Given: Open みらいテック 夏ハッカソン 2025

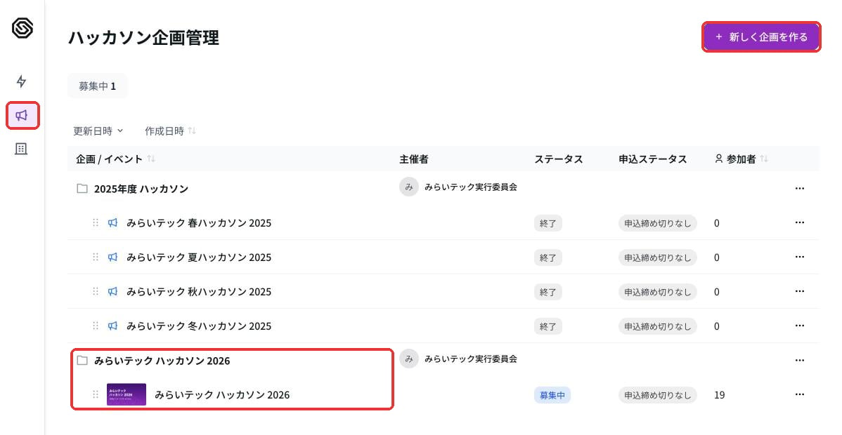Looking at the screenshot, I should click(199, 257).
